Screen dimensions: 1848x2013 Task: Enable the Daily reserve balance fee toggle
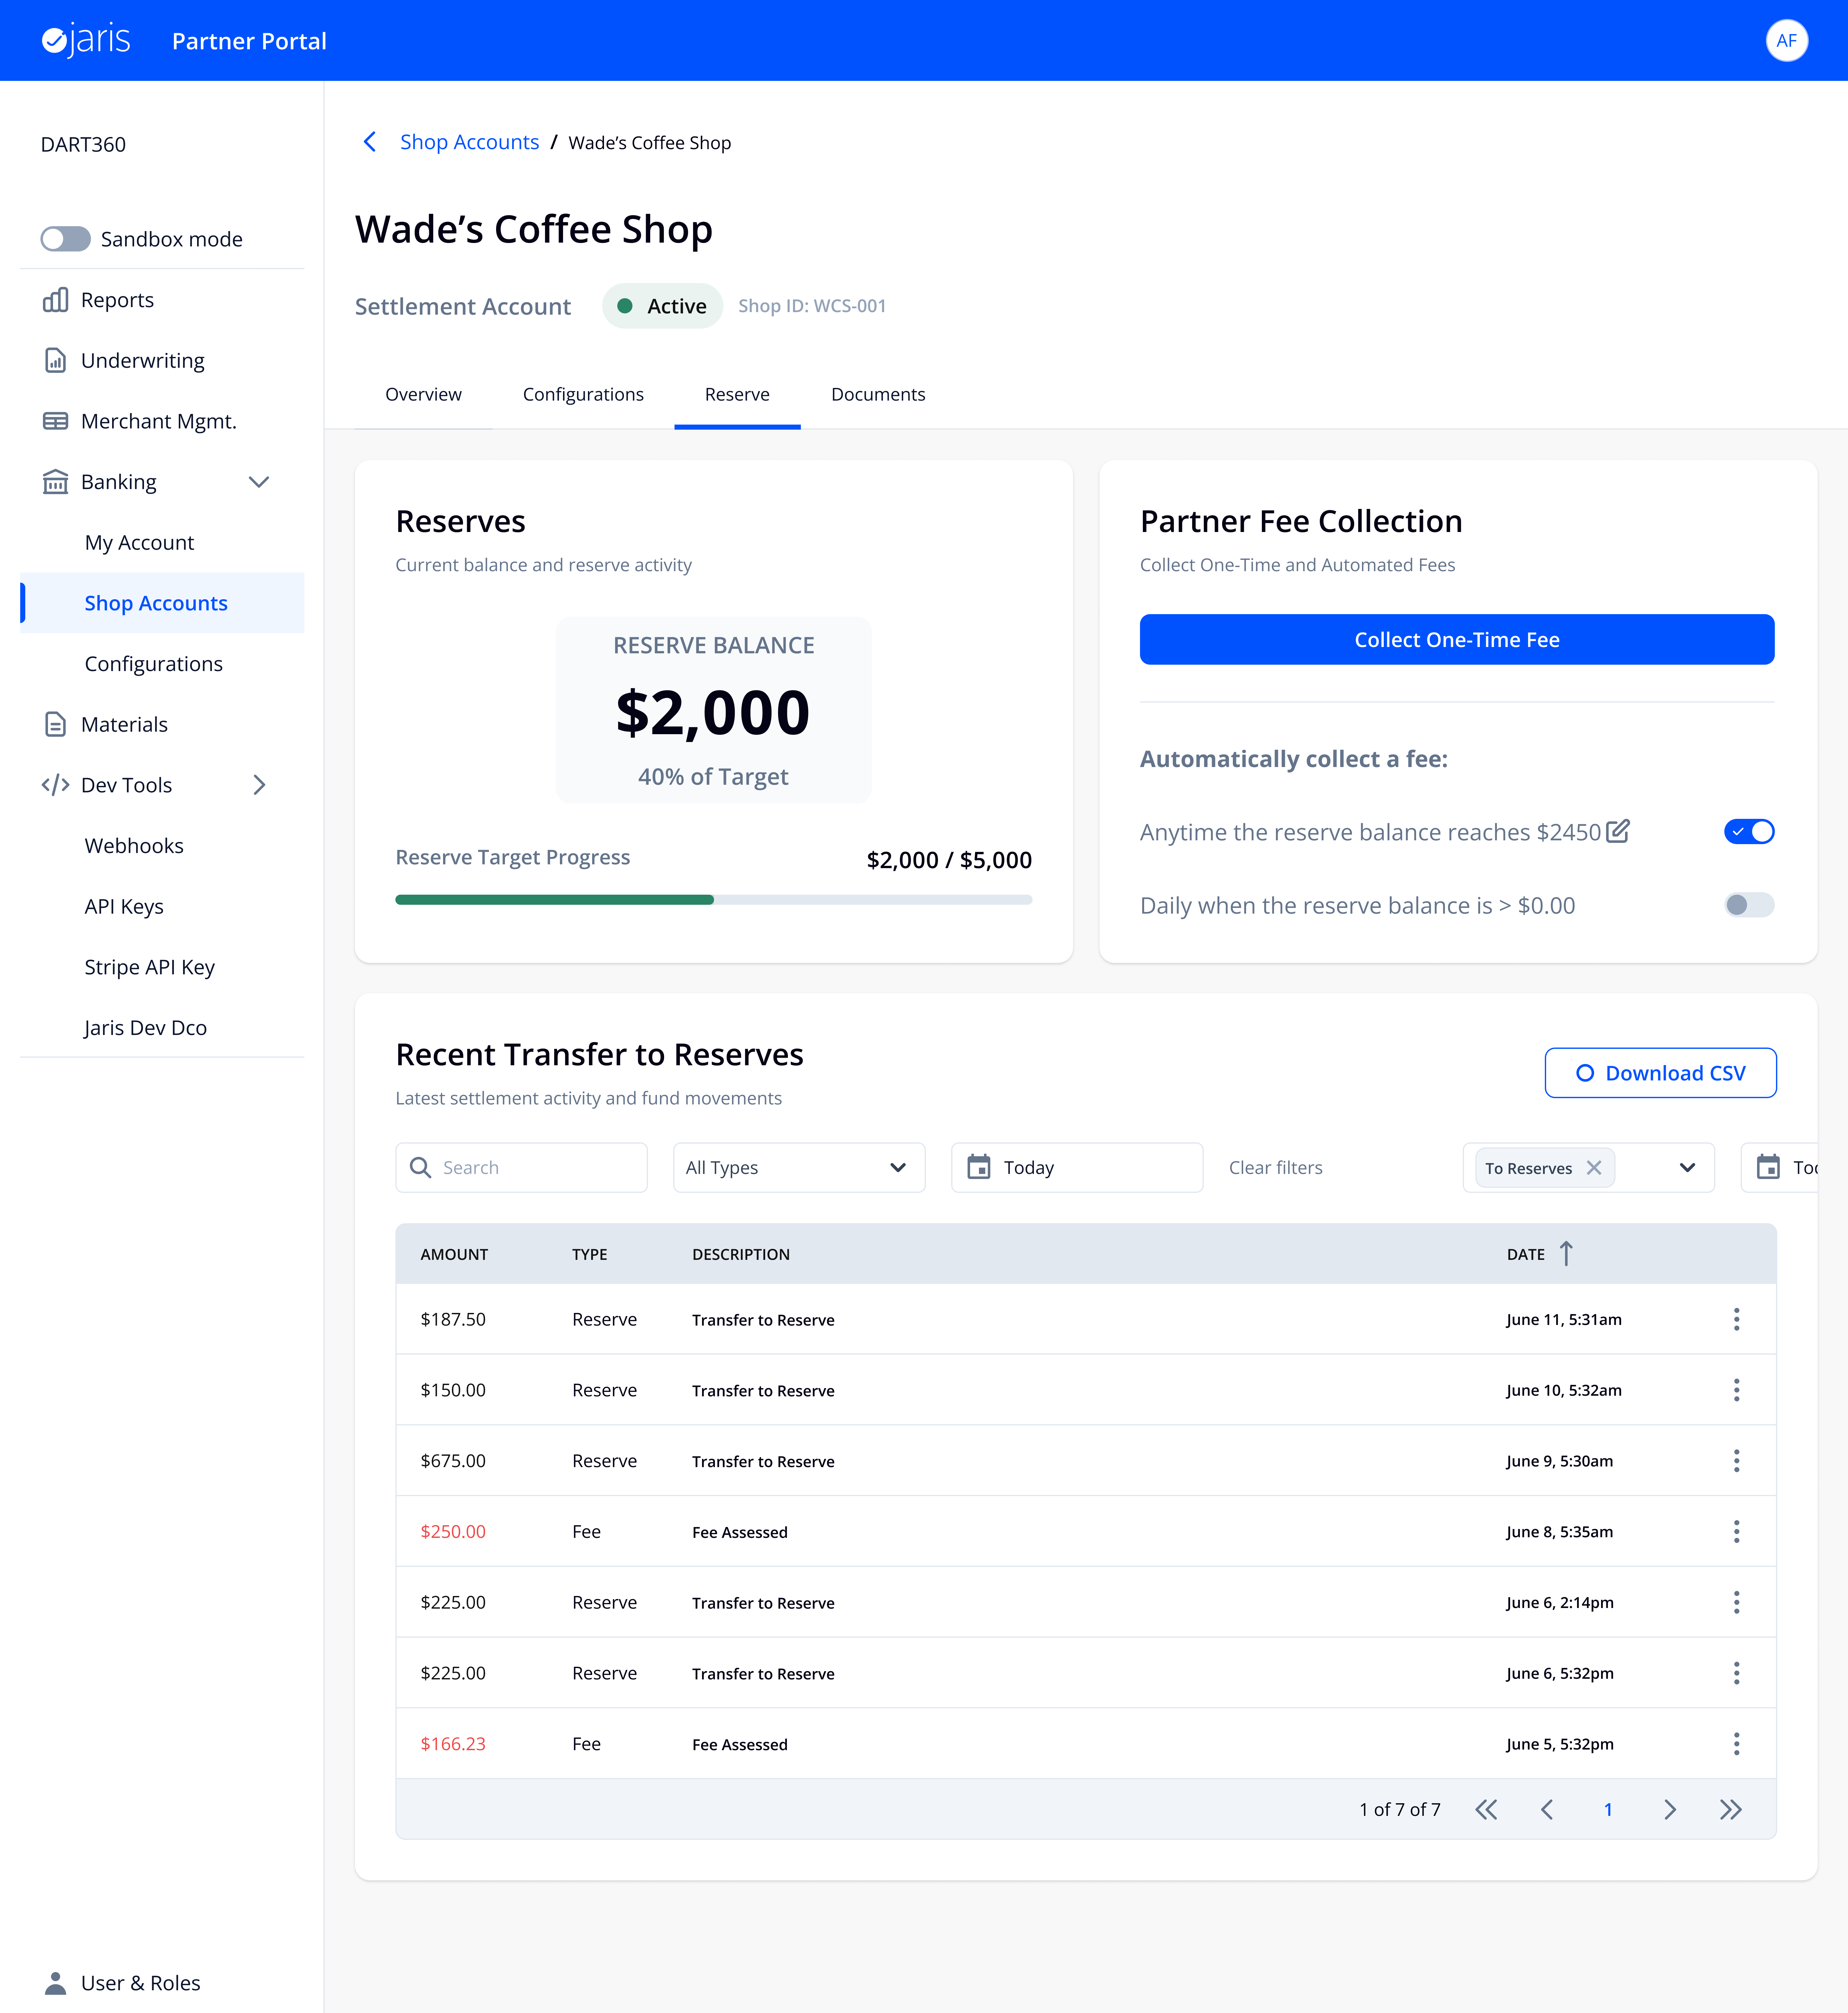click(1749, 905)
